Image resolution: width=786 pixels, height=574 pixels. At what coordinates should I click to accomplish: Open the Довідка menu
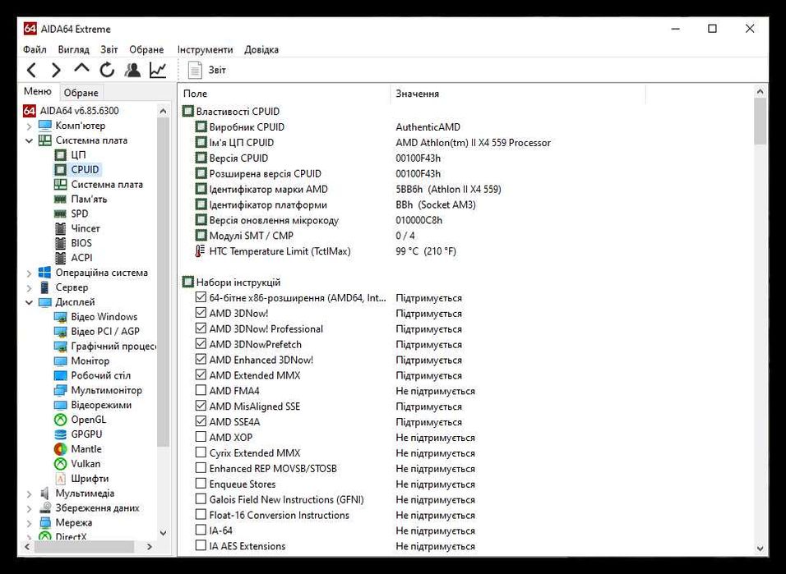[261, 49]
